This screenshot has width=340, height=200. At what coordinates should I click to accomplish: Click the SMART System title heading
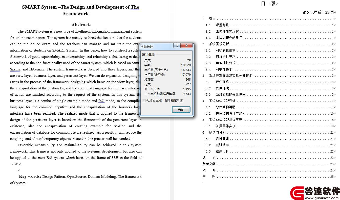pos(80,10)
